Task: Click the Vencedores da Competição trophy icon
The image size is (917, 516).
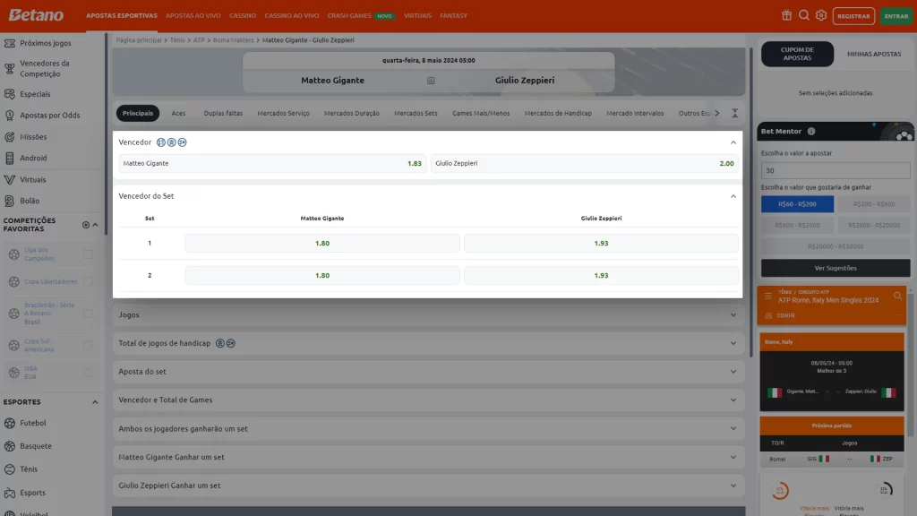Action: coord(9,68)
